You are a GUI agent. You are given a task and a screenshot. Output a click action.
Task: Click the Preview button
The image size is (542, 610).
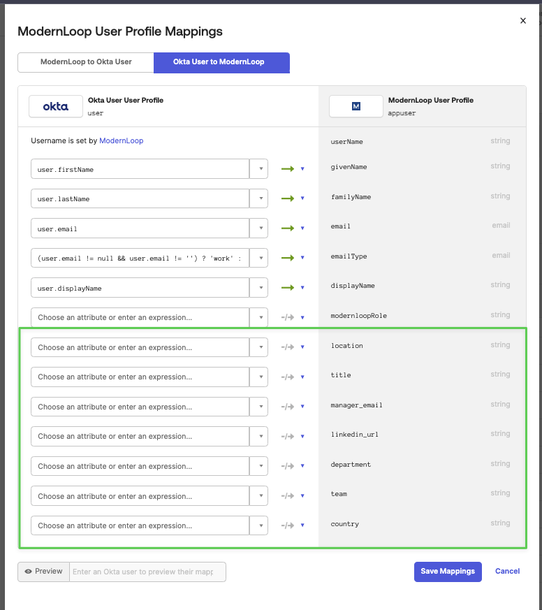pyautogui.click(x=43, y=572)
